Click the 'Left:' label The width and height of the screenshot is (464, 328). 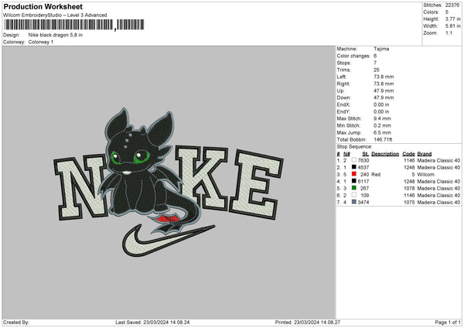[342, 77]
